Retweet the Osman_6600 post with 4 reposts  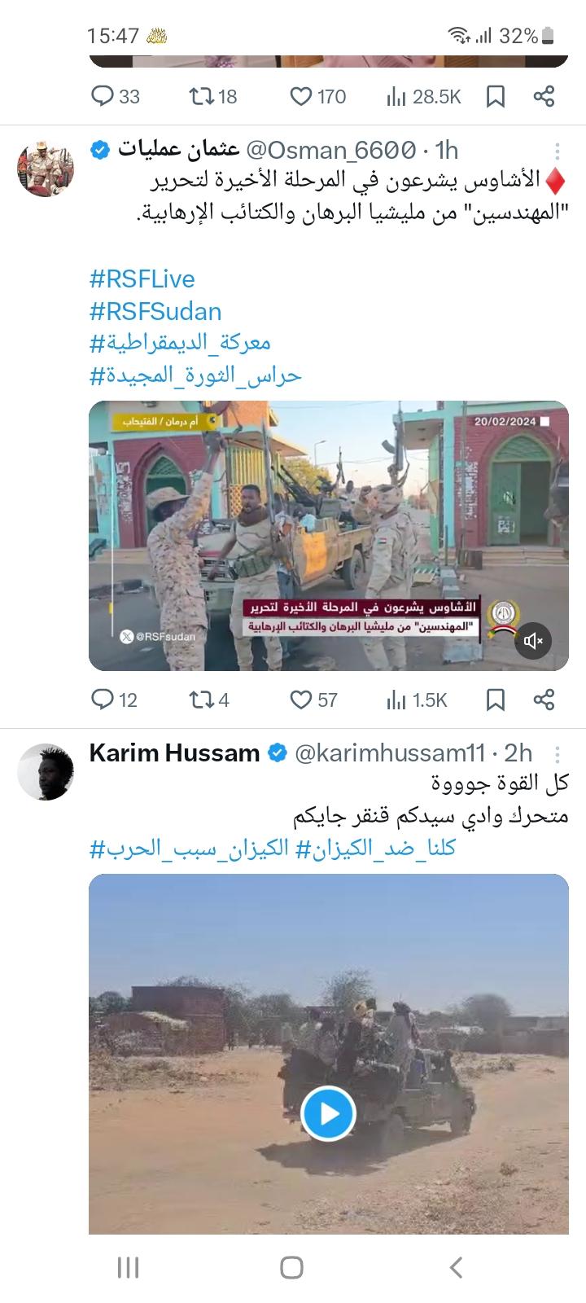(209, 700)
